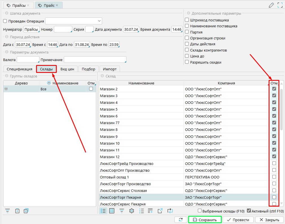Collapse the Шапка документа section

[6, 13]
